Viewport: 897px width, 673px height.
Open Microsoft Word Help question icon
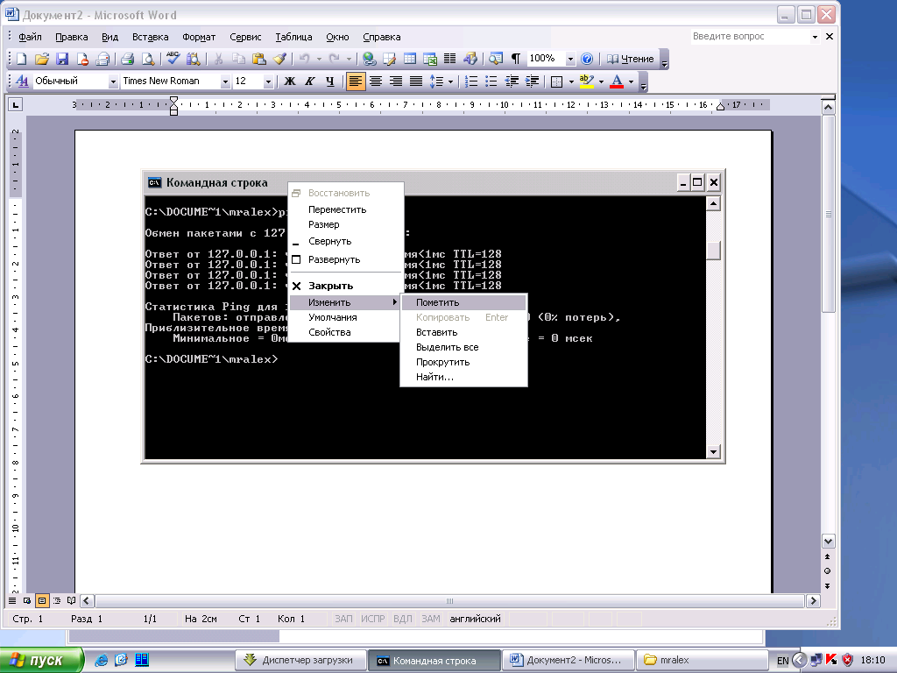pos(587,59)
